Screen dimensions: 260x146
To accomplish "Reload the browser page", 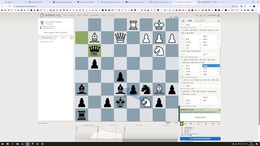I will 9,6.
